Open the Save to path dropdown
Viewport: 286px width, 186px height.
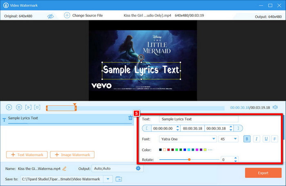[108, 179]
